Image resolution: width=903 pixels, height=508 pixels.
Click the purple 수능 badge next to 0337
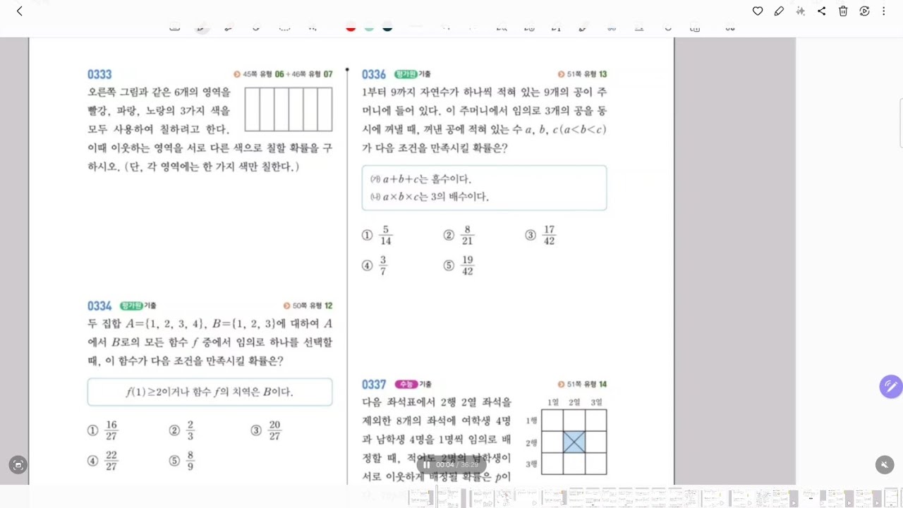(x=406, y=385)
